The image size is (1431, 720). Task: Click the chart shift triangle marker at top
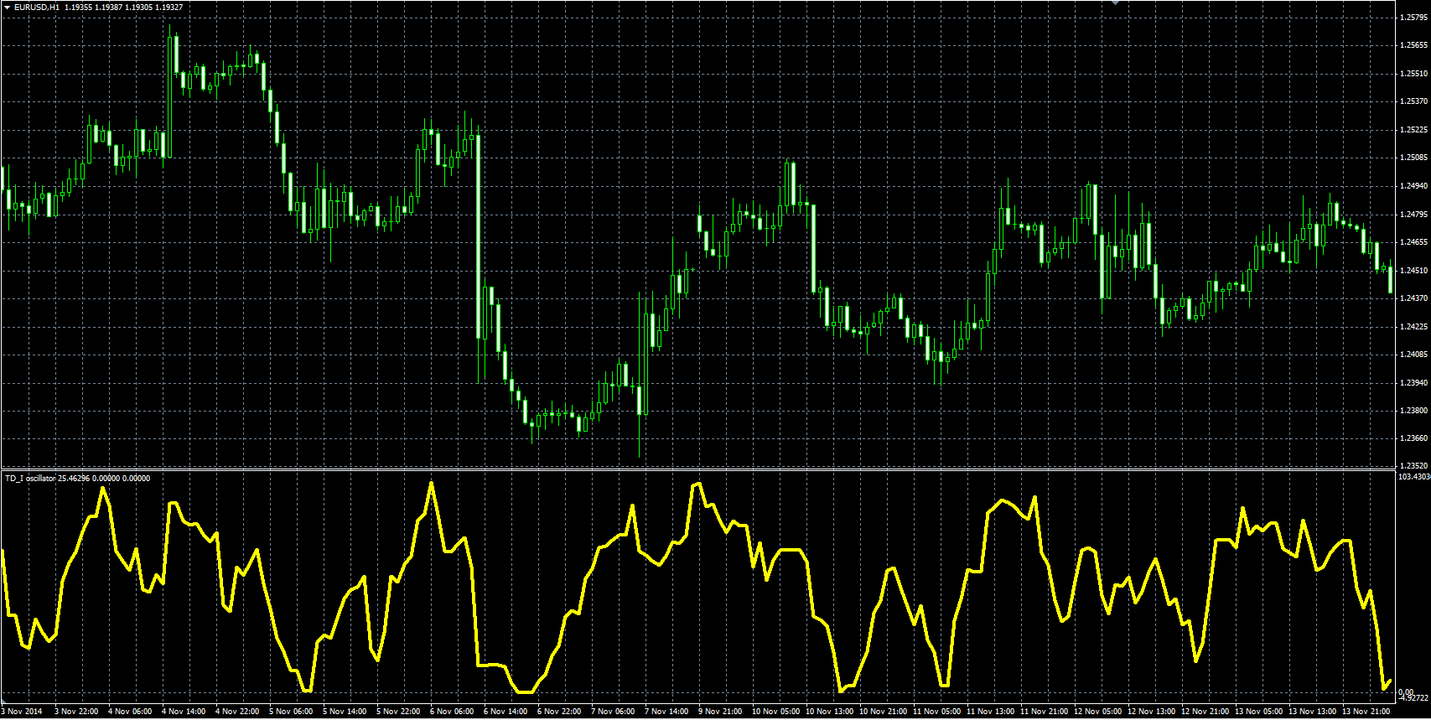click(1115, 3)
